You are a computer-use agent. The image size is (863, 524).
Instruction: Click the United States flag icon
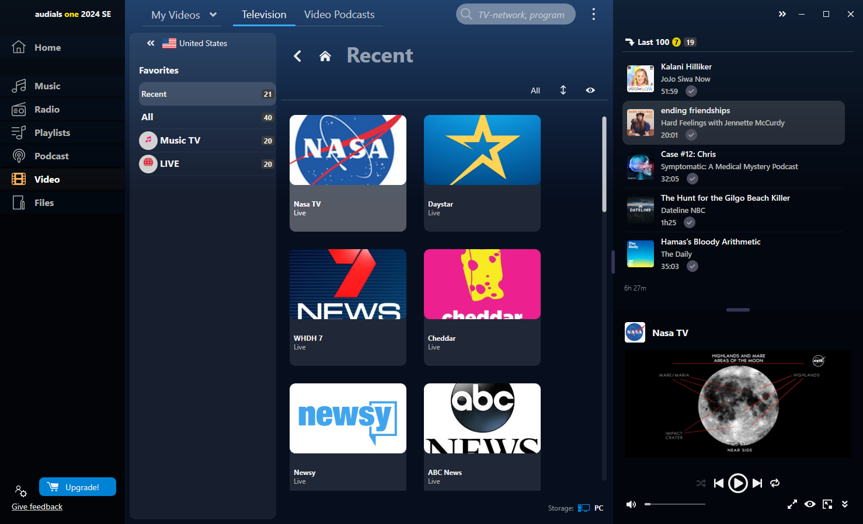(169, 43)
